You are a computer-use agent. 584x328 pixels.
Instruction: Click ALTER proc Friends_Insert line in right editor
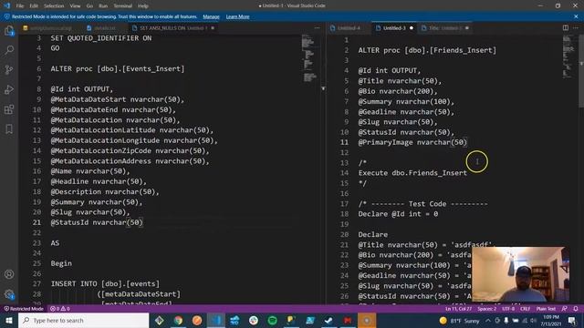pos(427,50)
